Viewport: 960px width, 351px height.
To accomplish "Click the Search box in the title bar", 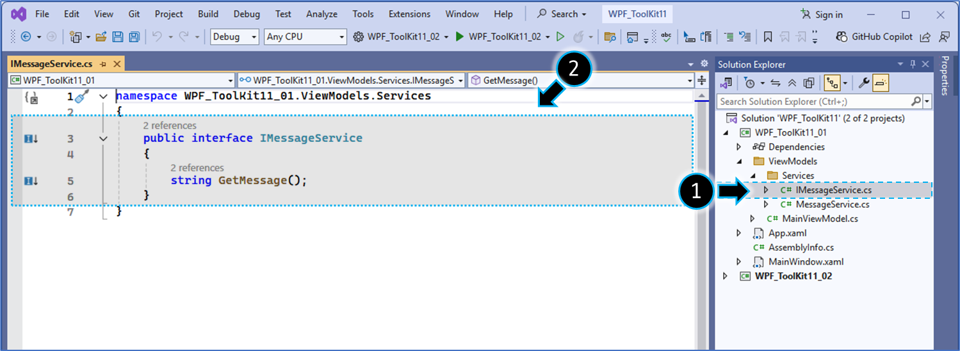I will point(562,14).
